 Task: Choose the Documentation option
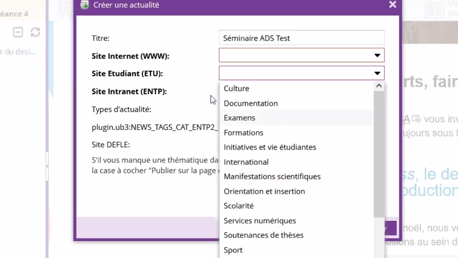(x=250, y=103)
